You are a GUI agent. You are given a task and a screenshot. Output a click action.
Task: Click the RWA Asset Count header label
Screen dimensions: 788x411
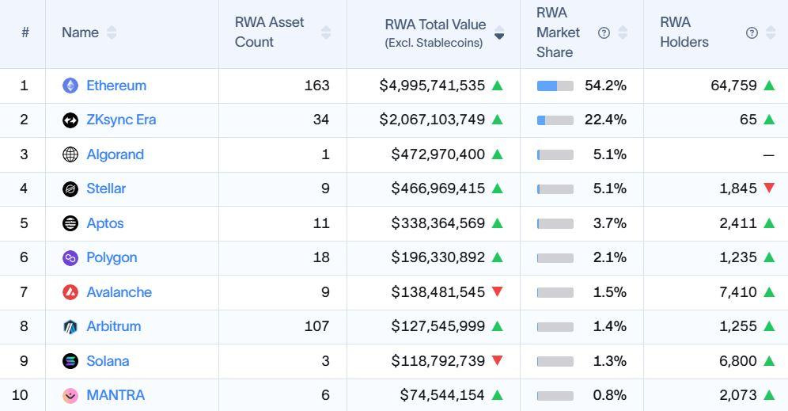pos(269,32)
